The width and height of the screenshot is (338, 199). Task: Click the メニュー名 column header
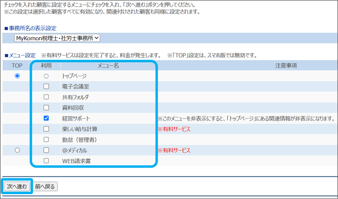[108, 66]
